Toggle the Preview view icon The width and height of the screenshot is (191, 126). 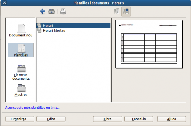[126, 11]
